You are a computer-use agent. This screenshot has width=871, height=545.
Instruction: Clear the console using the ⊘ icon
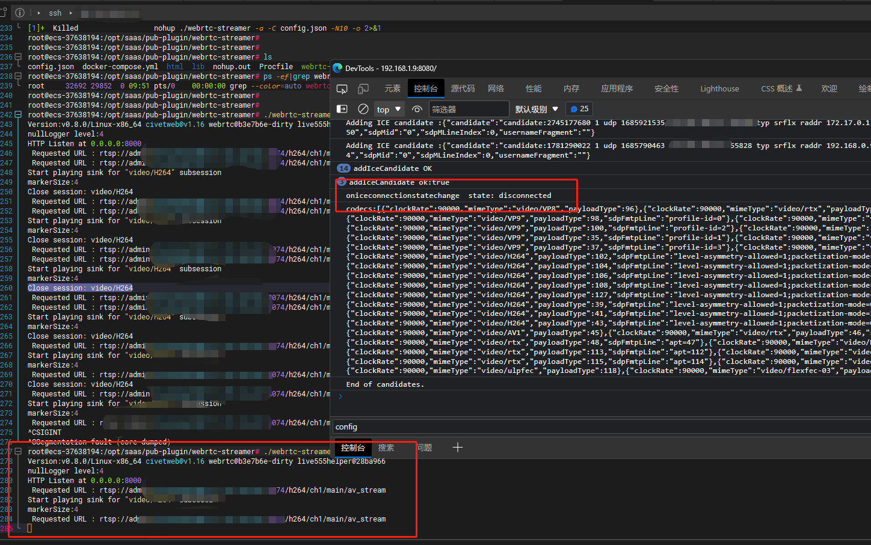pos(361,109)
